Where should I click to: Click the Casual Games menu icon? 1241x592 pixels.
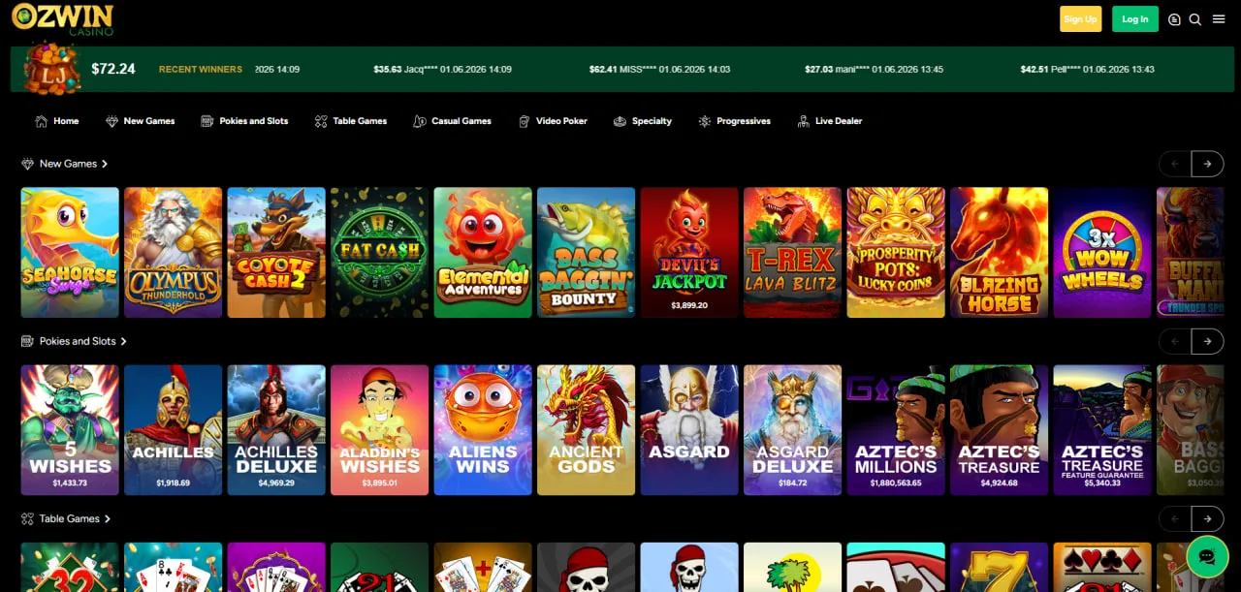[420, 121]
